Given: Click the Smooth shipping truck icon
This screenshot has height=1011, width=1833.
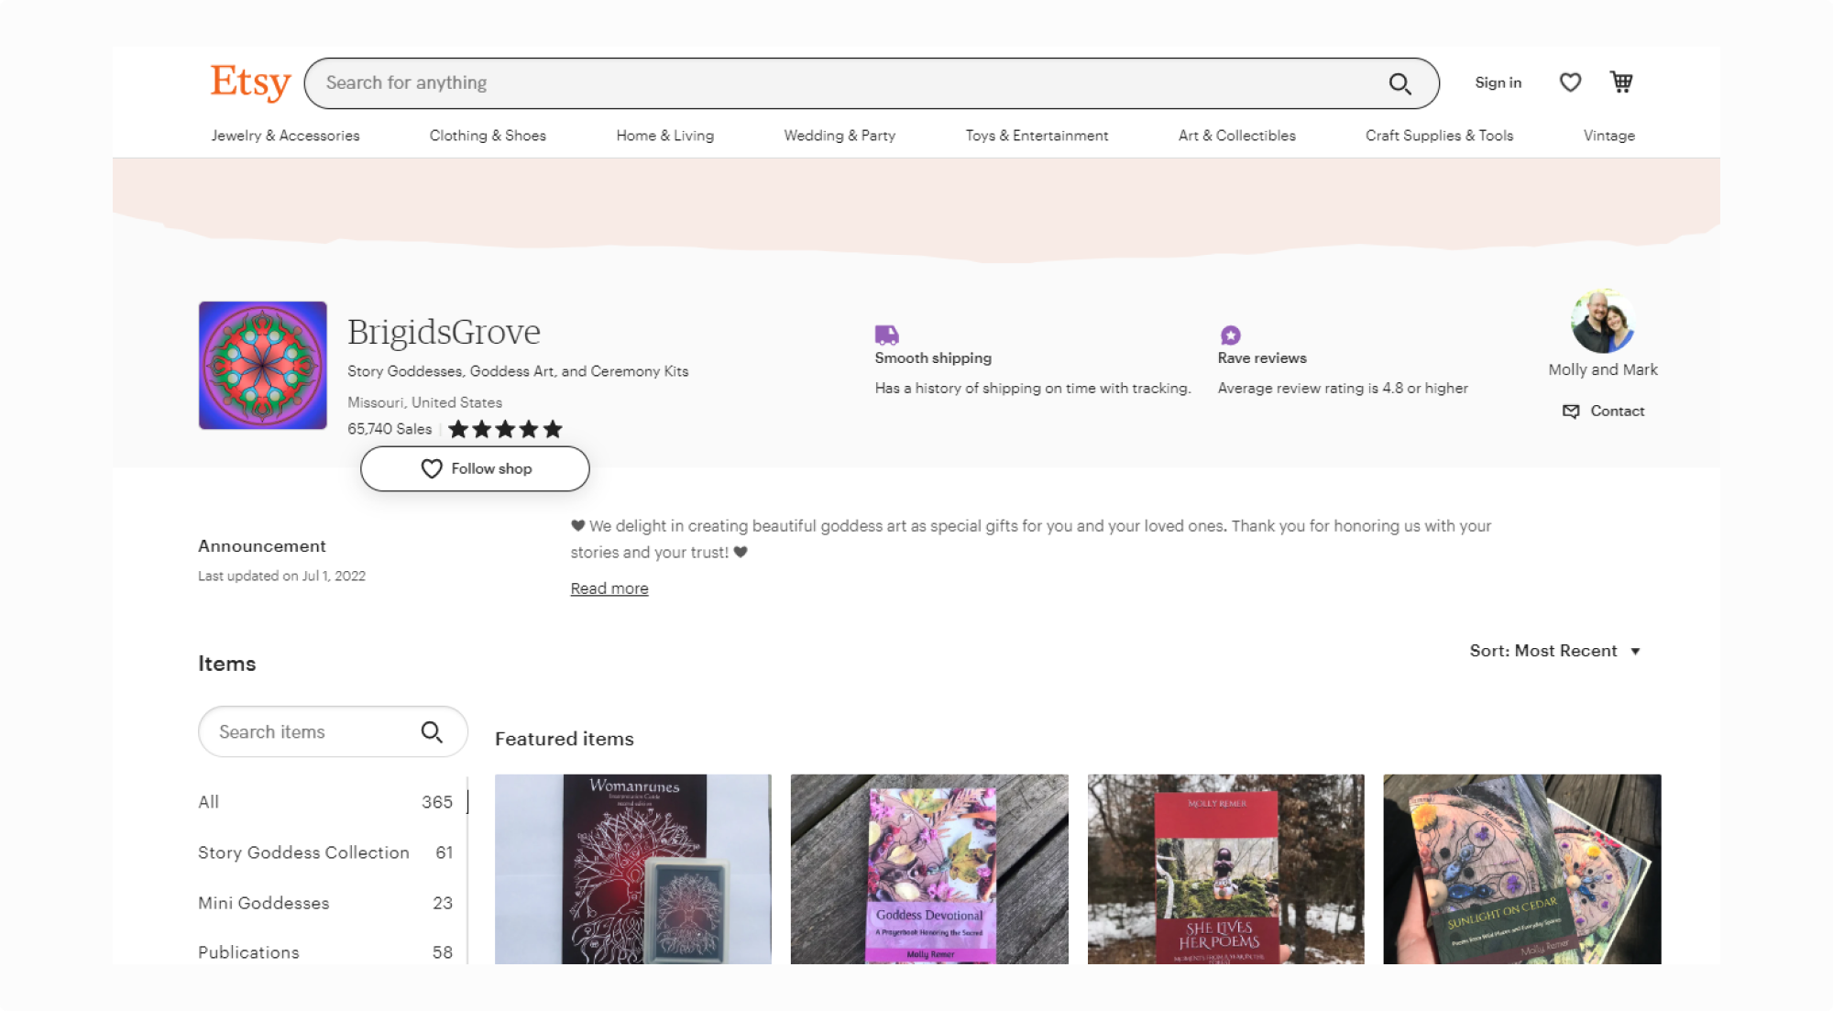Looking at the screenshot, I should pos(886,335).
